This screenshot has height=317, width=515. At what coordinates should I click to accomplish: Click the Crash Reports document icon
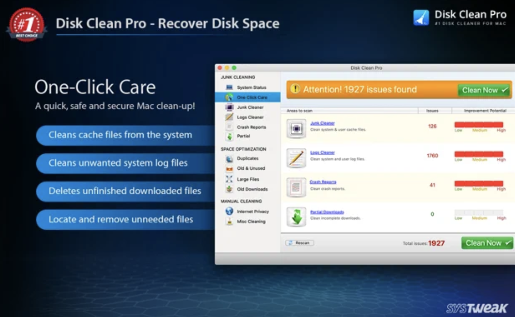coord(296,187)
